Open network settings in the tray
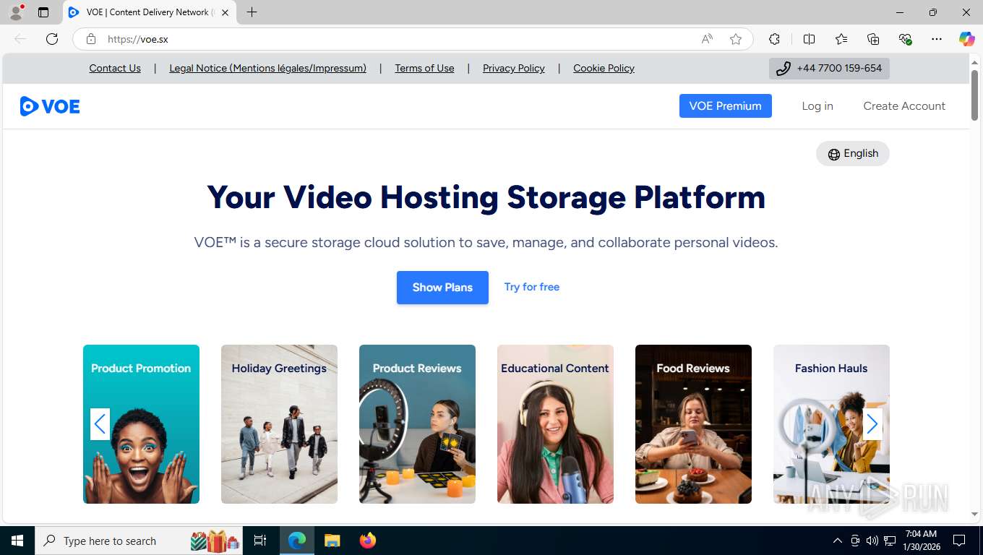Screen dimensions: 983x555 (x=890, y=541)
